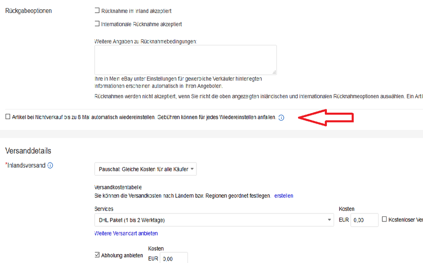Click the Rücknahmebedingungen text area
Image resolution: width=423 pixels, height=263 pixels.
click(x=185, y=59)
